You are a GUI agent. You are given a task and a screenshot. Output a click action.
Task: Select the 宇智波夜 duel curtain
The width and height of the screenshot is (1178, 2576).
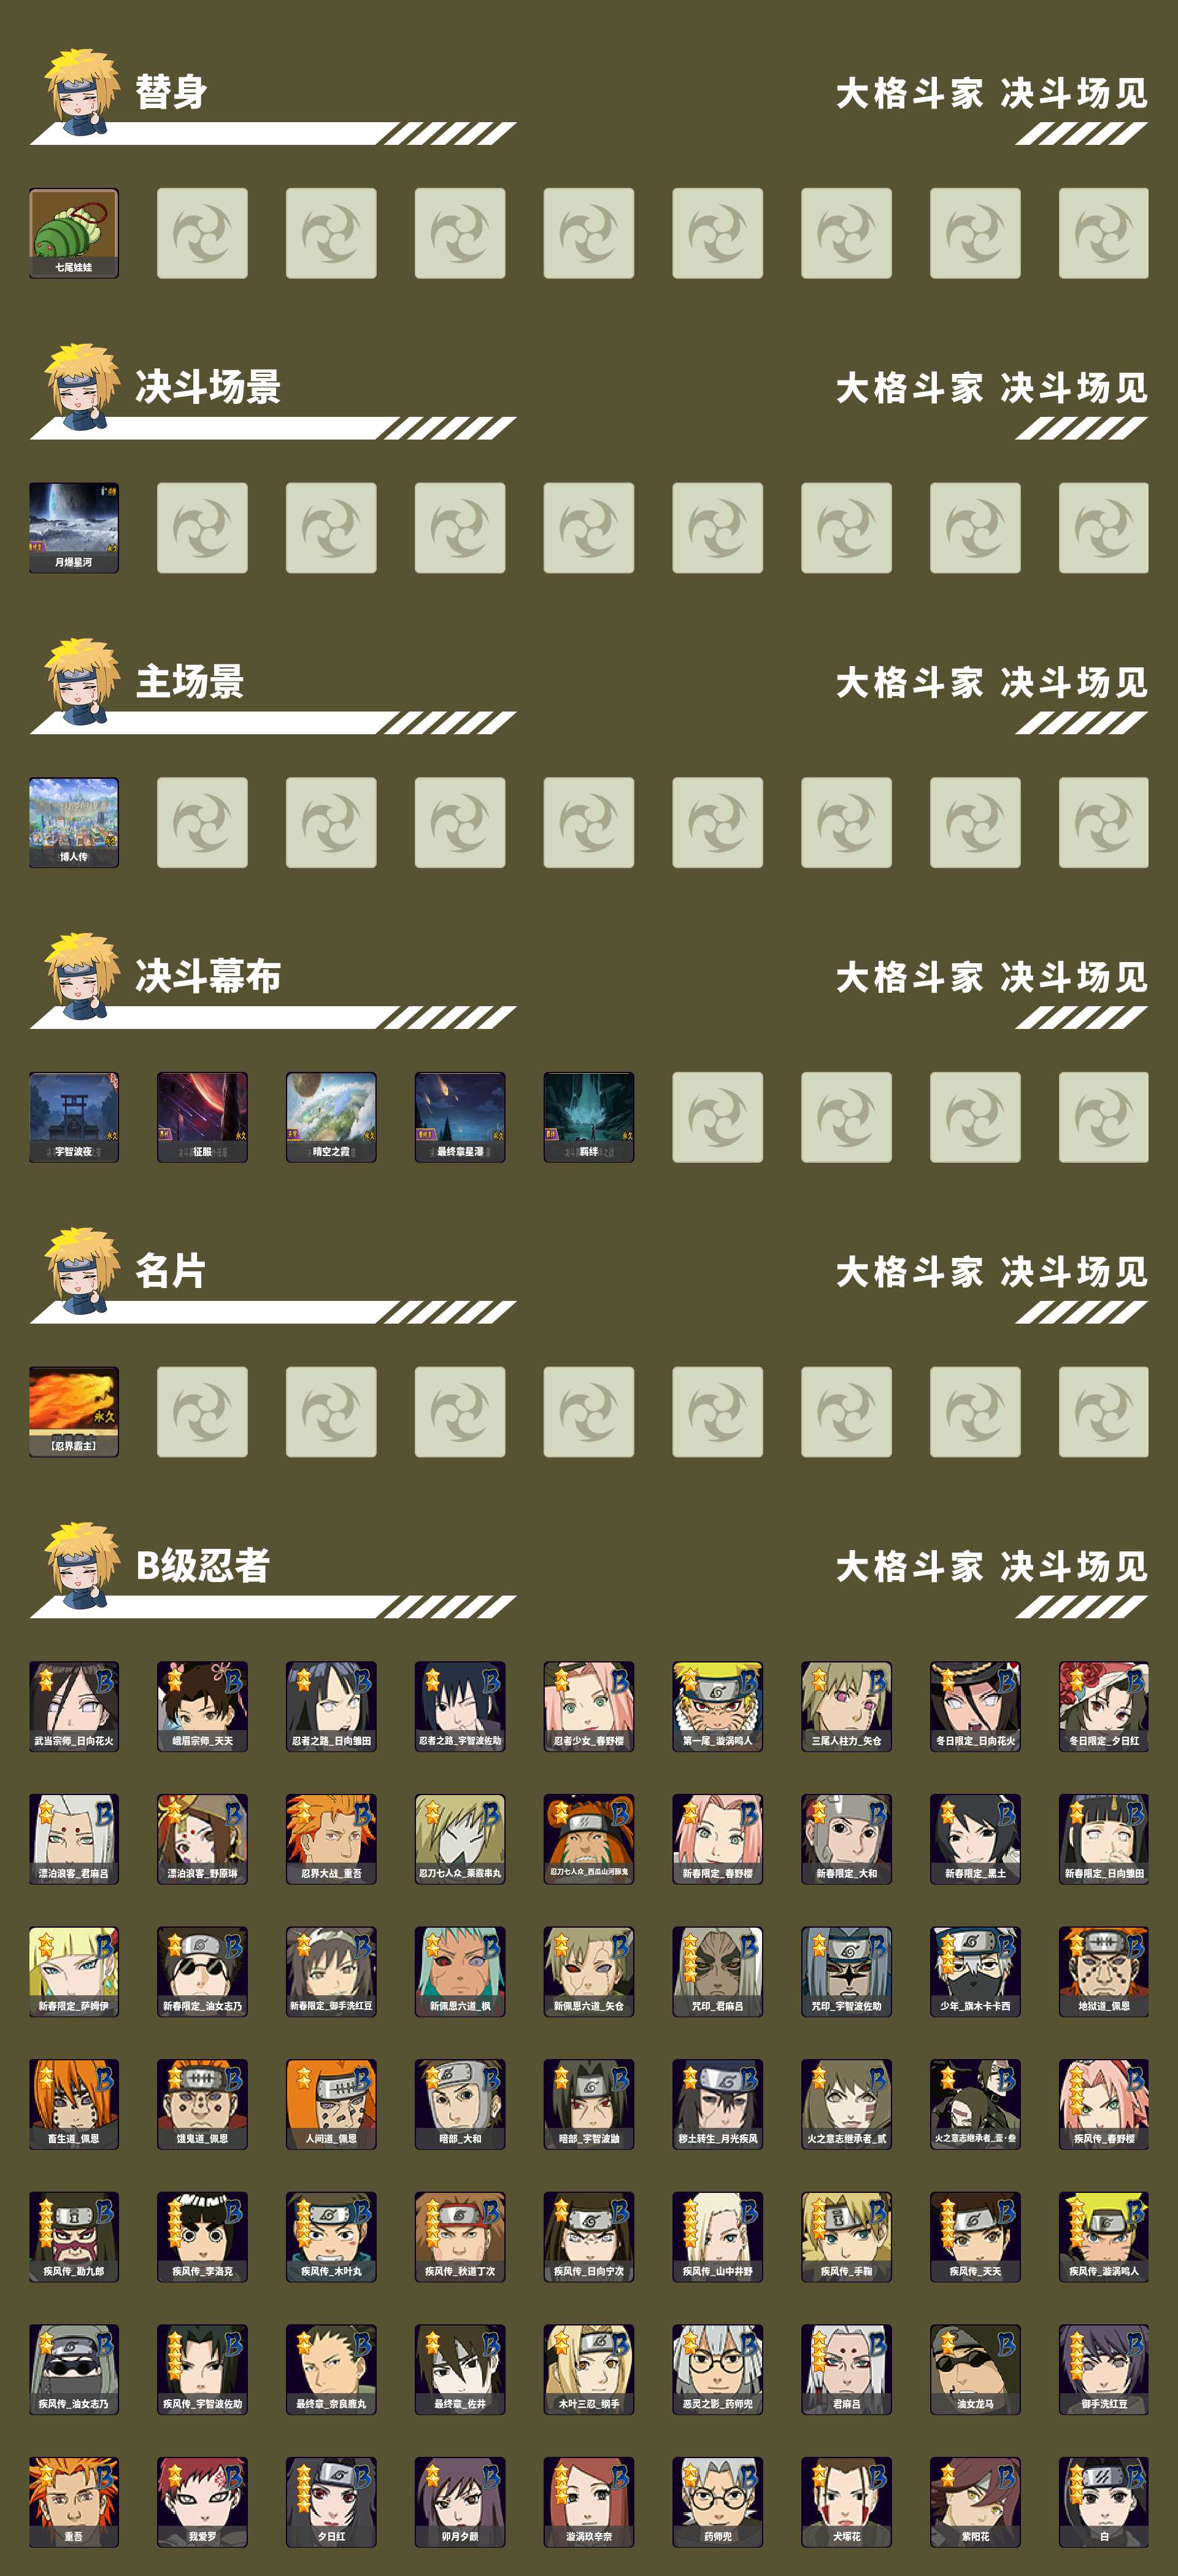[x=74, y=1117]
